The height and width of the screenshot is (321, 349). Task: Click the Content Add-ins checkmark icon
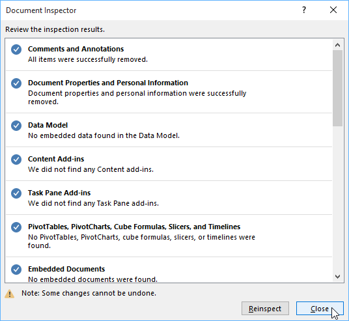(x=16, y=160)
